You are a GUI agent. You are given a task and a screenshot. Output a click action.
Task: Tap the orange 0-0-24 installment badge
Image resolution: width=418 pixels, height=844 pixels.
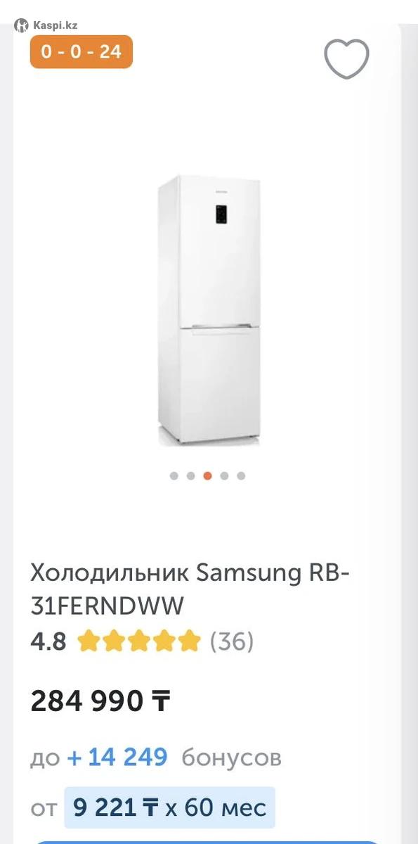click(x=81, y=51)
